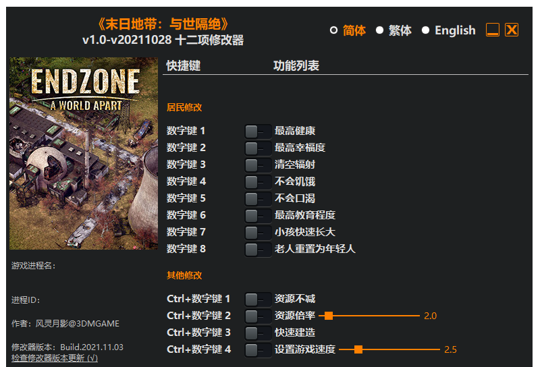Open 检查修改器版本更新 link
This screenshot has height=367, width=542.
pyautogui.click(x=55, y=358)
